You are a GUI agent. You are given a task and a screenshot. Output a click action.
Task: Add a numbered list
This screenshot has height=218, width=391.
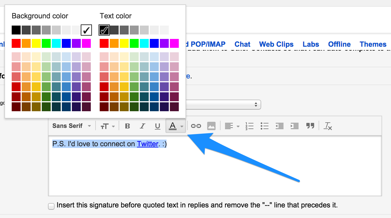tap(250, 126)
